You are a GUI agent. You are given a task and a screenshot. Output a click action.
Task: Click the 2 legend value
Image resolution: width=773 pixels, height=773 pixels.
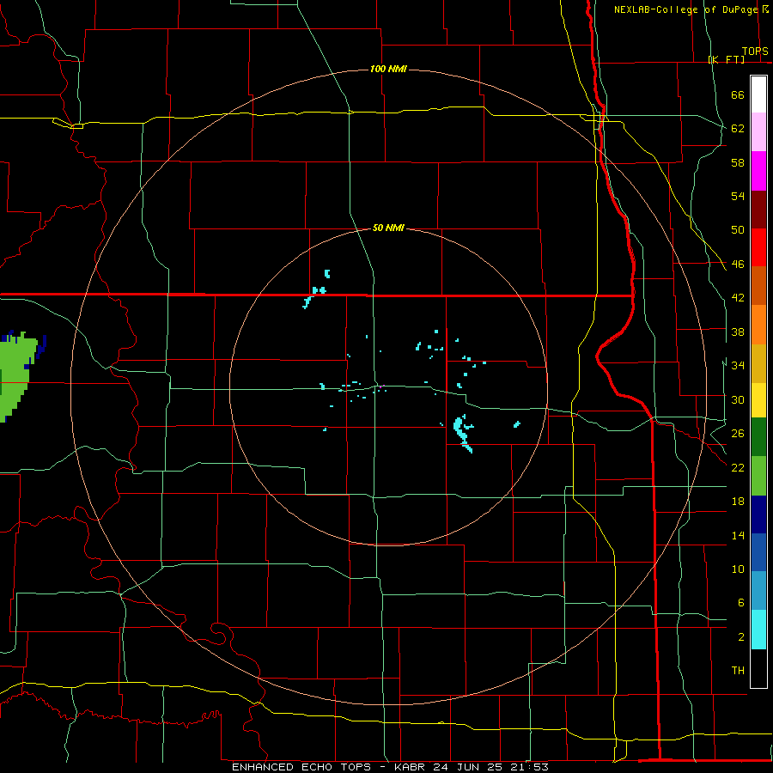tap(741, 637)
